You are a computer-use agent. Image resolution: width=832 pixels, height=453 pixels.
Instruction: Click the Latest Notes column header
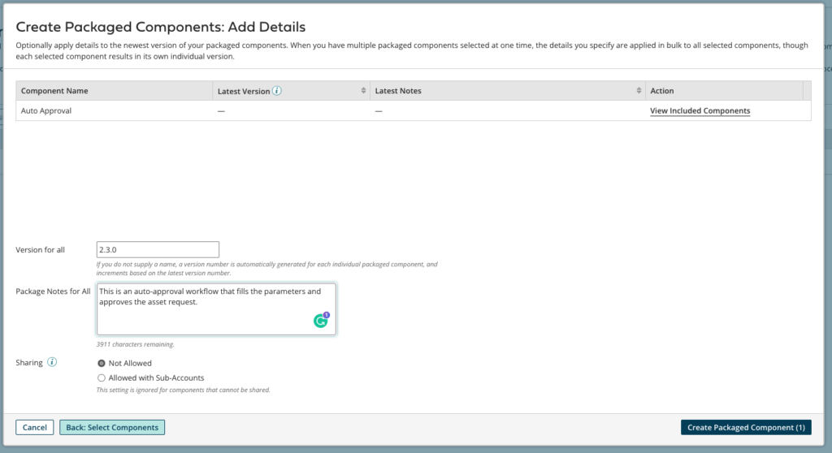(508, 91)
